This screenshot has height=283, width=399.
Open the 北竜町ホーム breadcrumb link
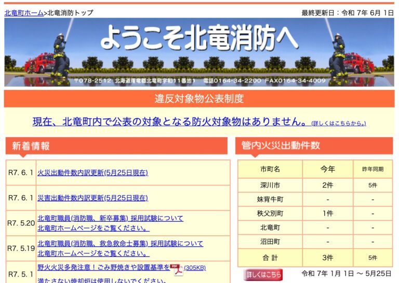pyautogui.click(x=24, y=13)
